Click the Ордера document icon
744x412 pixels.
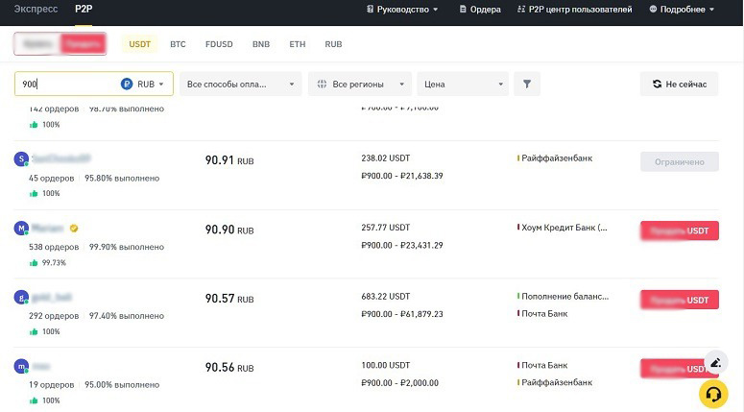(x=463, y=9)
